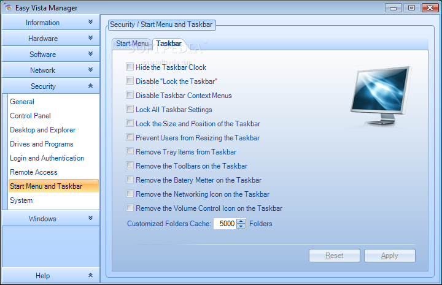Expand the Information section

click(x=51, y=22)
